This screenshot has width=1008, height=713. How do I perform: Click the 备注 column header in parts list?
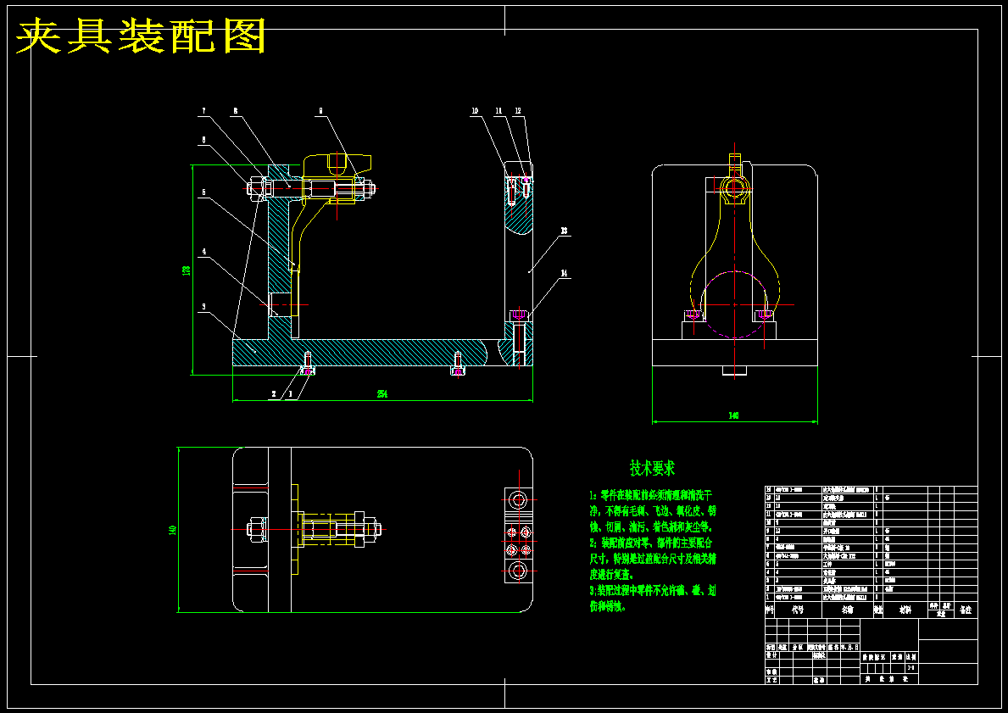coord(966,610)
